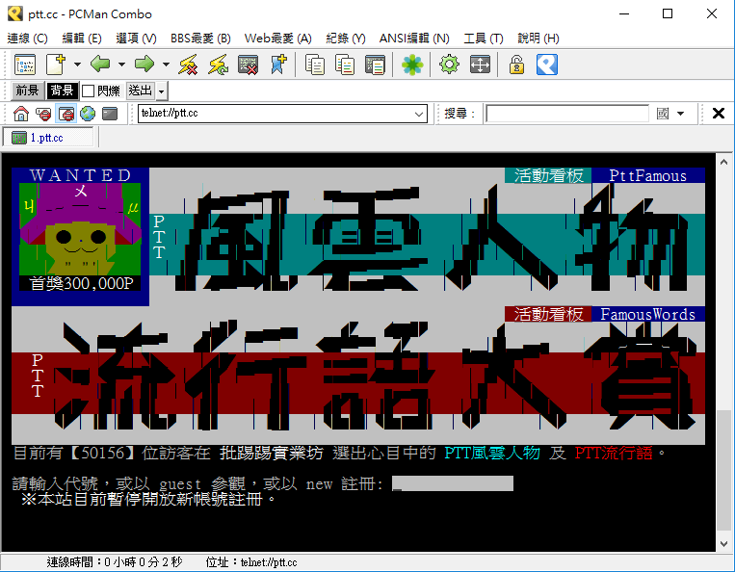Click the login ID input field in terminal

point(453,483)
